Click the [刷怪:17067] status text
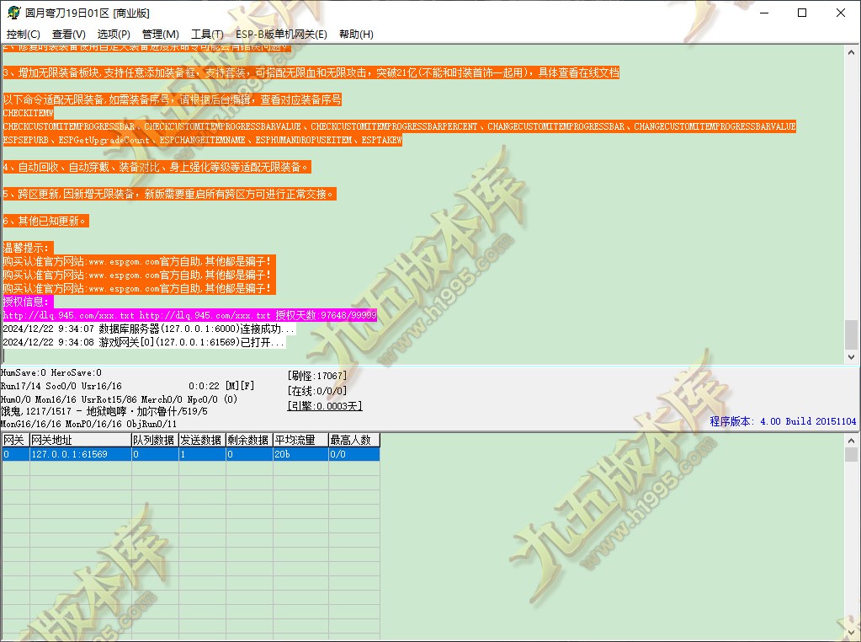Image resolution: width=861 pixels, height=642 pixels. pos(316,376)
